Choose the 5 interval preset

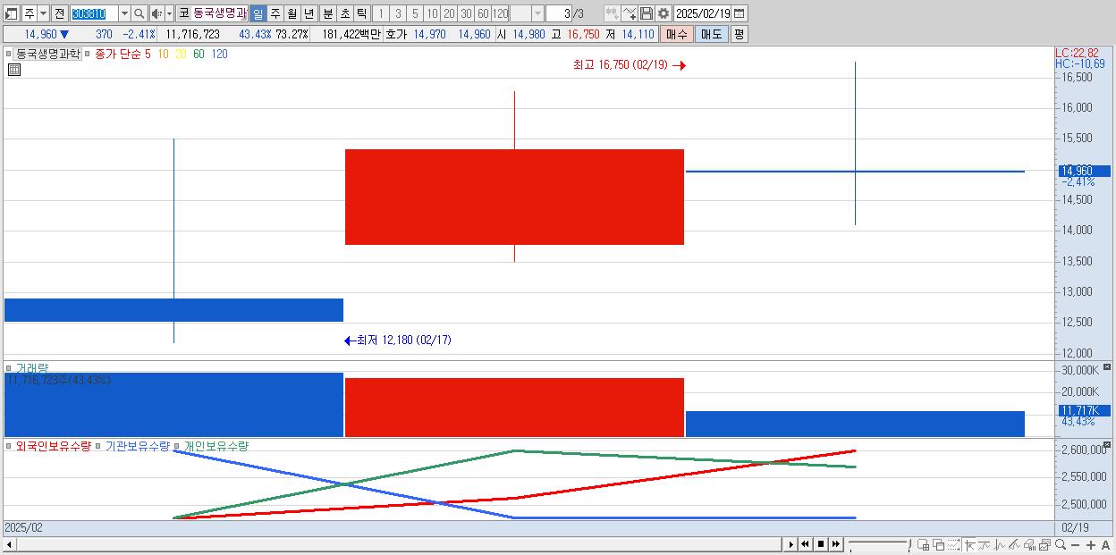point(415,13)
